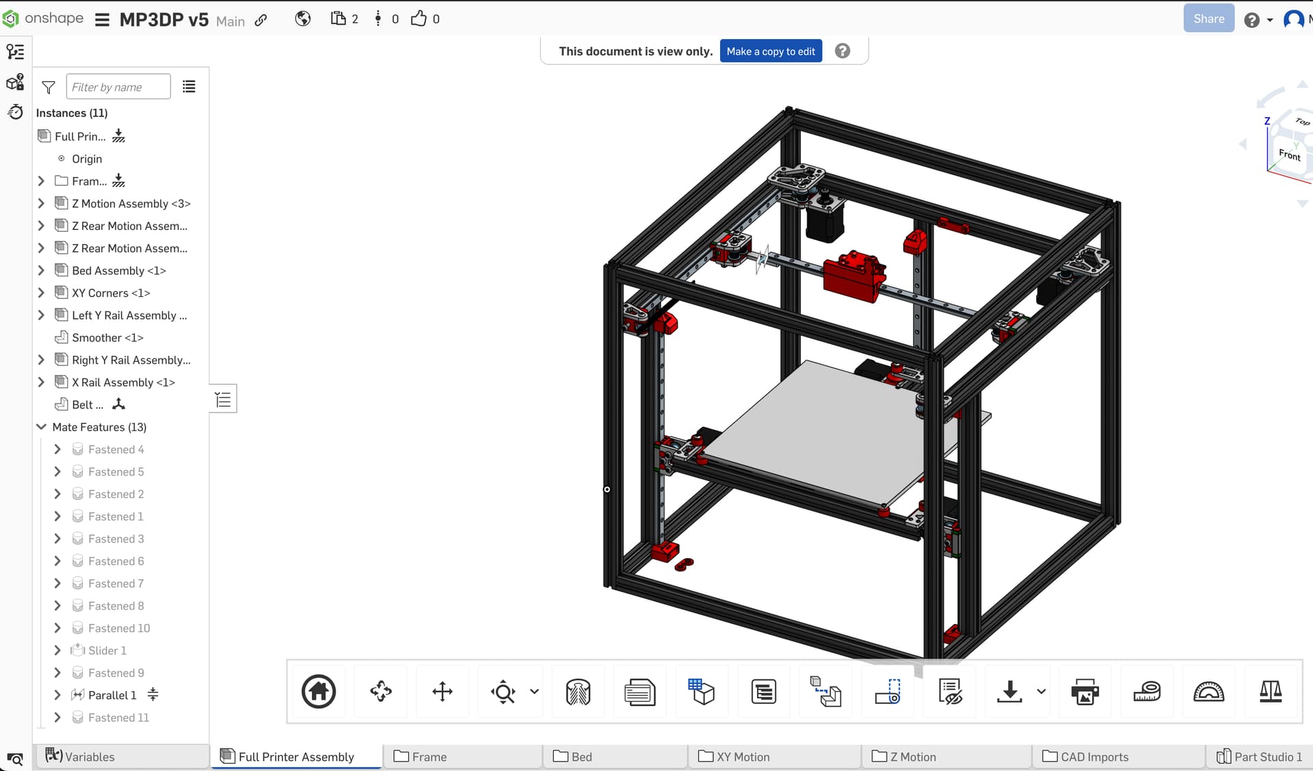1313x771 pixels.
Task: Open the Mass properties scale icon
Action: (1271, 692)
